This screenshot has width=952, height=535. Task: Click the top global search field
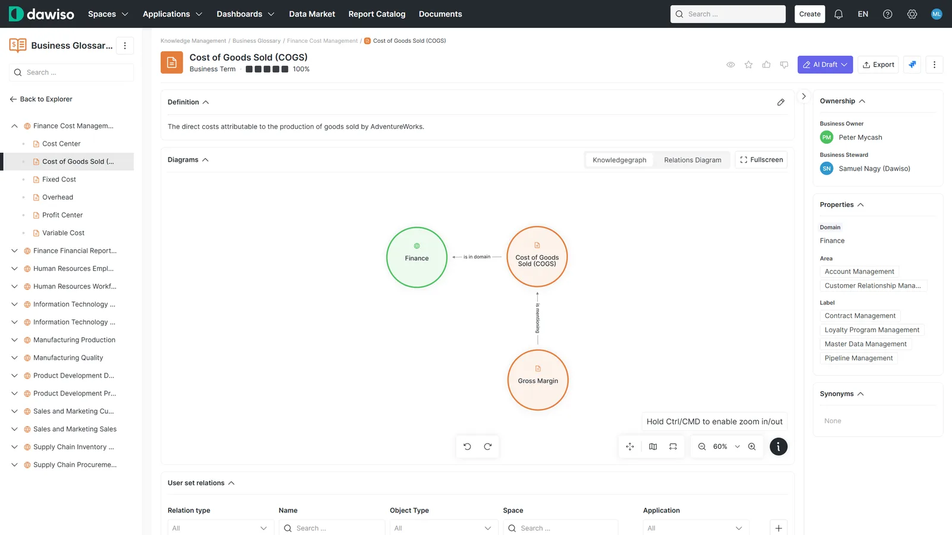(x=728, y=14)
